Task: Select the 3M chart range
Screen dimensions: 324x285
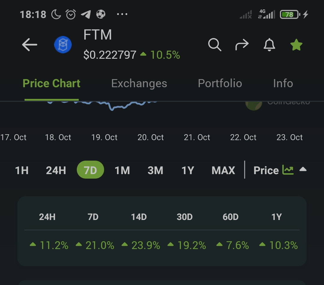Action: click(155, 171)
